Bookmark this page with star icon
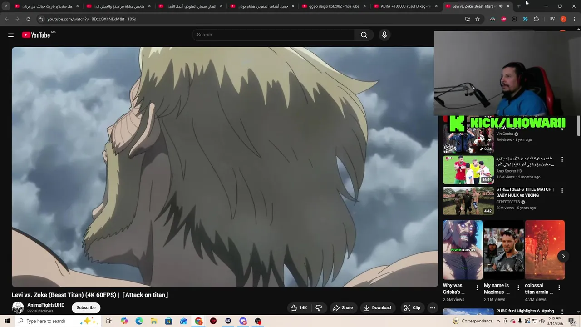 478,19
